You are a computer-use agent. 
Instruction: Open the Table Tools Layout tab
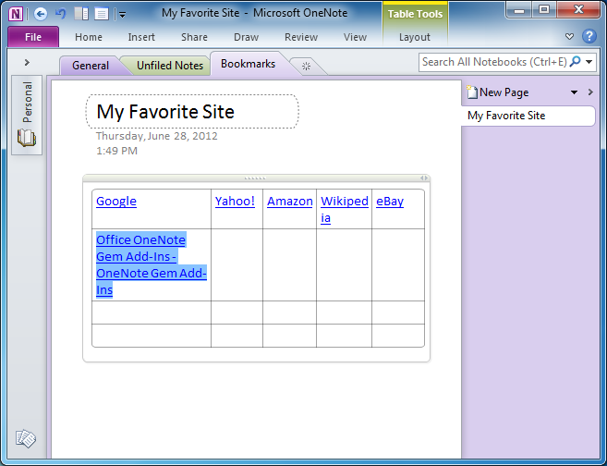pyautogui.click(x=415, y=37)
